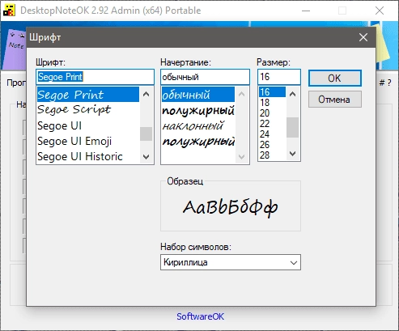
Task: Open the Набор символов Кириллица dropdown
Action: 231,262
